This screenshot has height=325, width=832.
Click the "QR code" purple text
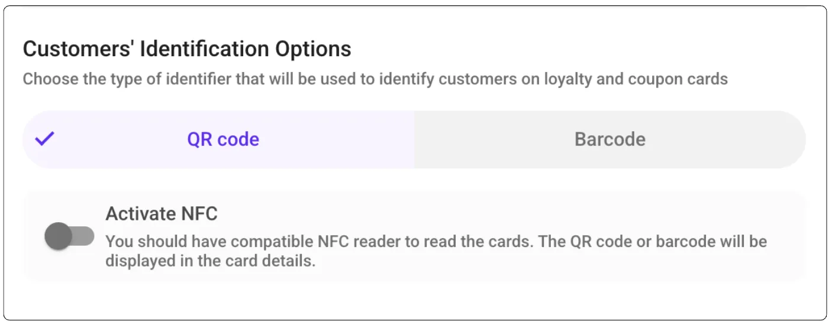223,139
